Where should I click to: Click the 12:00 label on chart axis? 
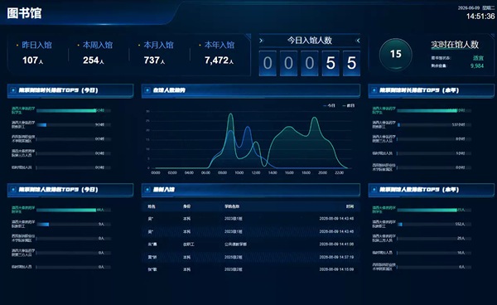click(256, 172)
